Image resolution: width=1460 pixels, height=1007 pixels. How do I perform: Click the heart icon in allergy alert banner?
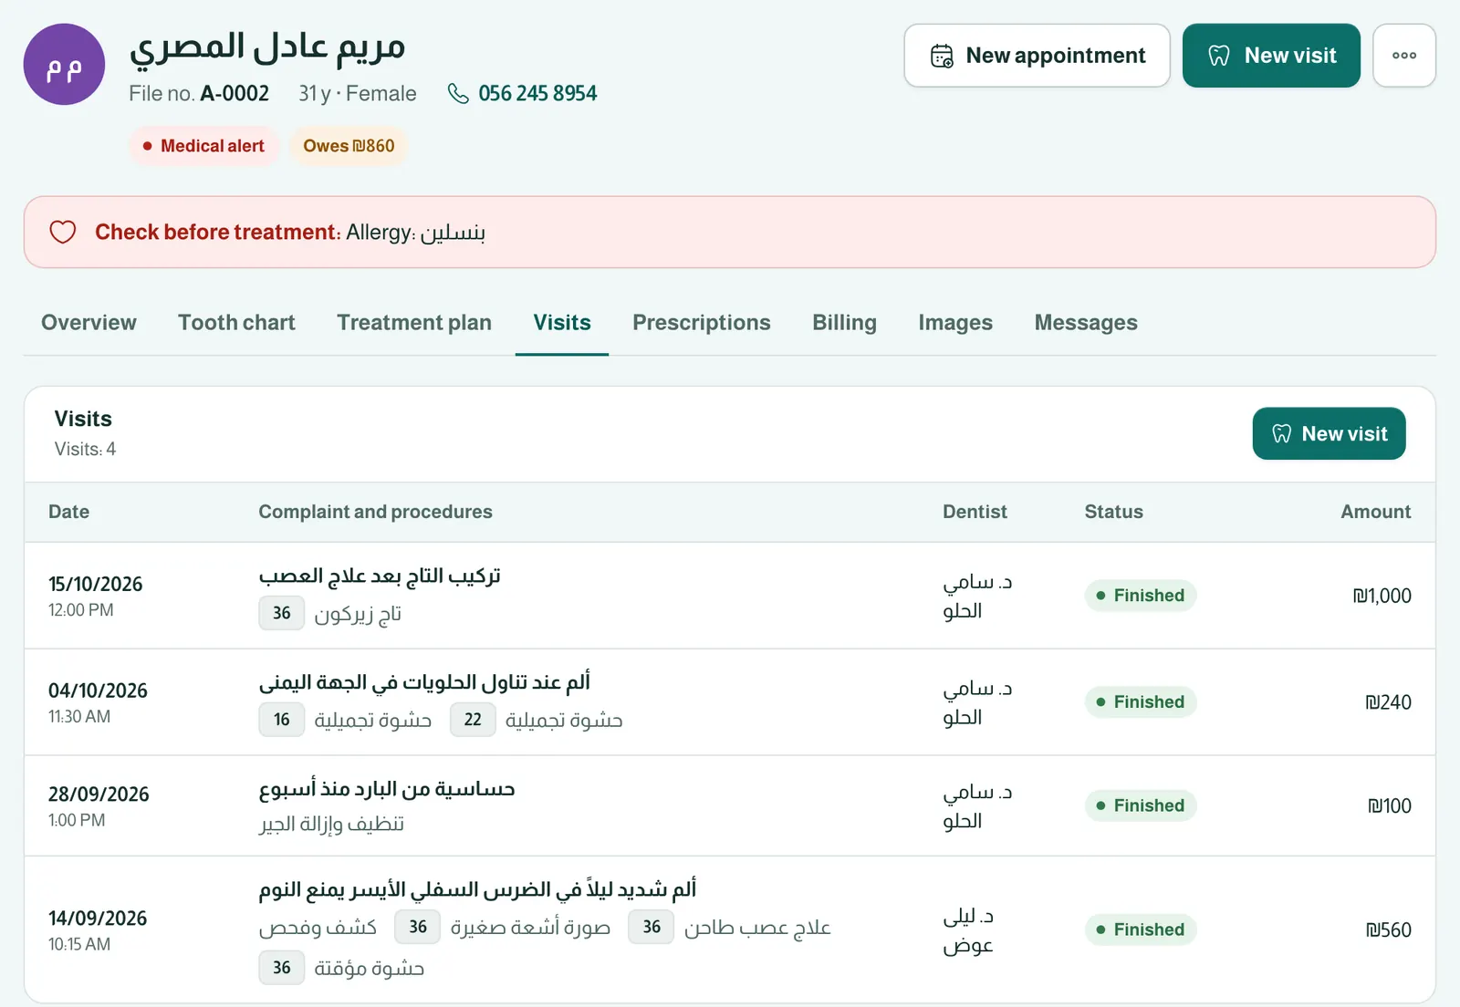63,232
